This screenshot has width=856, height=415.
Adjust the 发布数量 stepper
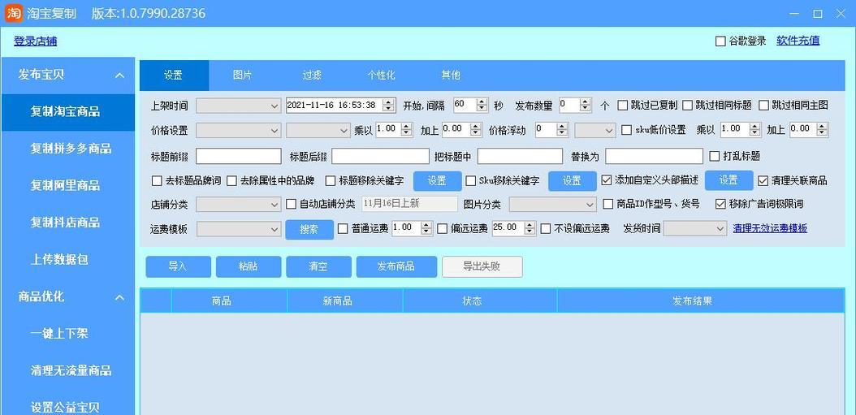coord(586,105)
